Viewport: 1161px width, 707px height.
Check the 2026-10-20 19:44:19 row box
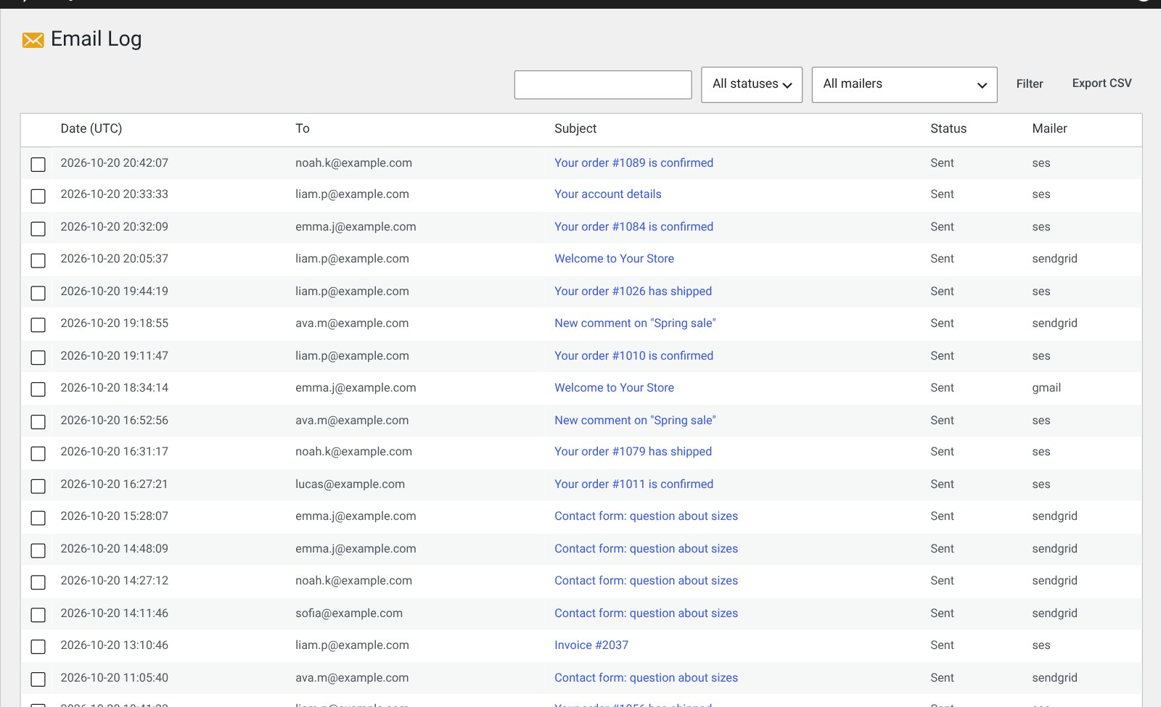[38, 294]
